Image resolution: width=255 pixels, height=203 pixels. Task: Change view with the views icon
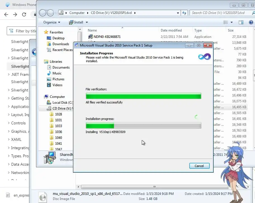225,22
